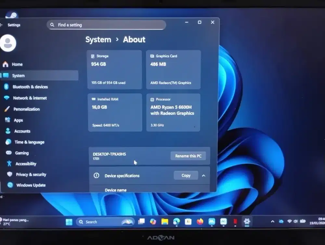Open Personalization settings page
The image size is (325, 245).
[x=26, y=109]
